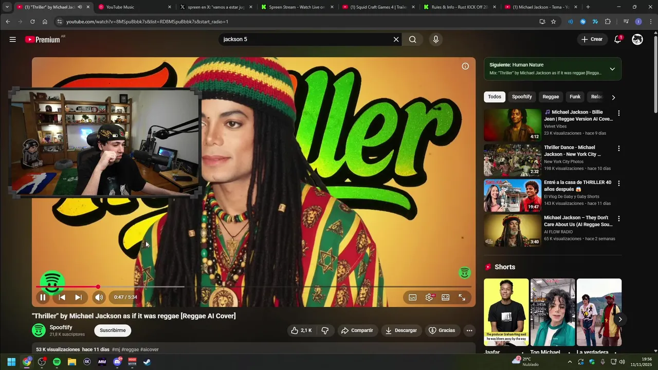The image size is (658, 370).
Task: Start voice search with microphone
Action: click(436, 40)
